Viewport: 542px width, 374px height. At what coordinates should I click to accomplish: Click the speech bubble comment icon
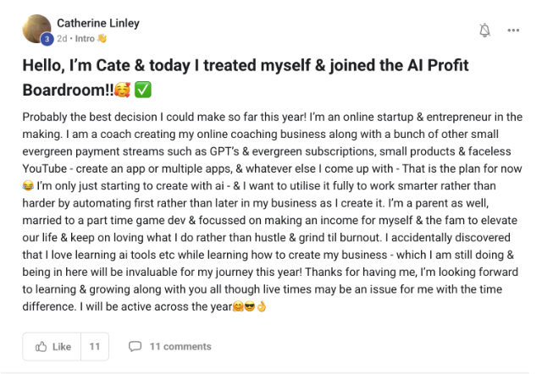(135, 346)
